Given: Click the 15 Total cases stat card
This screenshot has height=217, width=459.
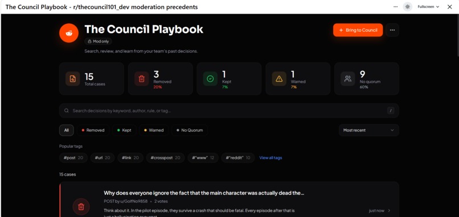Looking at the screenshot, I should tap(91, 78).
